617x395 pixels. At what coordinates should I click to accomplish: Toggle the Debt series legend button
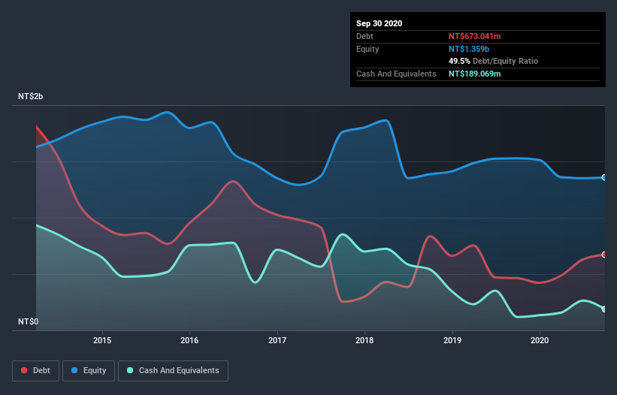(x=36, y=371)
